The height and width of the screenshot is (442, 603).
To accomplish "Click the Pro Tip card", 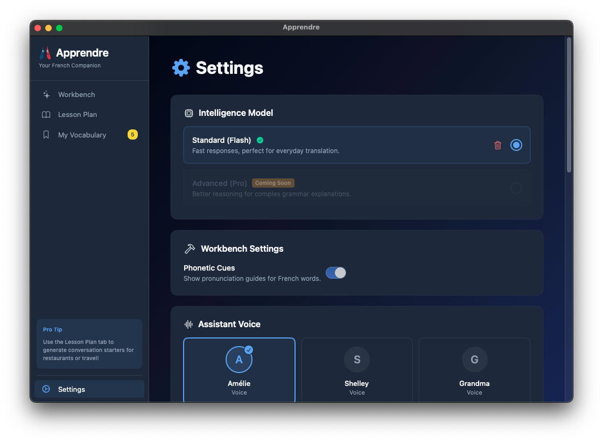I will point(89,344).
